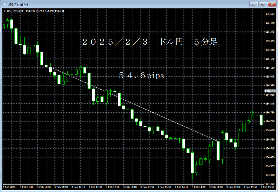Image resolution: width=278 pixels, height=192 pixels.
Task: Click time axis label 3 Feb 13:30
Action: [x=147, y=187]
